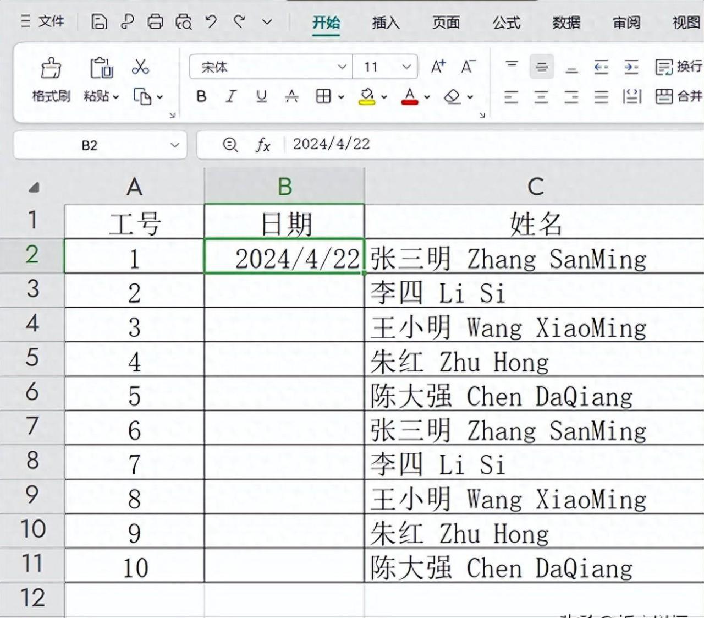Increase indent icon

coord(631,67)
